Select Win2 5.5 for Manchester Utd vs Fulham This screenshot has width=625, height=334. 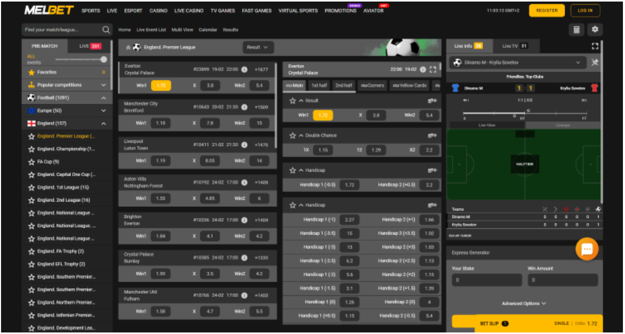pyautogui.click(x=259, y=311)
